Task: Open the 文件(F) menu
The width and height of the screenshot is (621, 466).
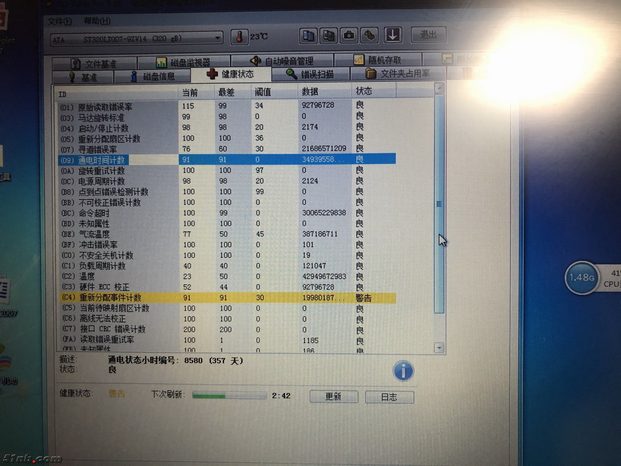Action: [60, 21]
